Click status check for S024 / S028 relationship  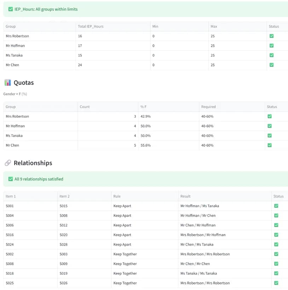pos(276,244)
